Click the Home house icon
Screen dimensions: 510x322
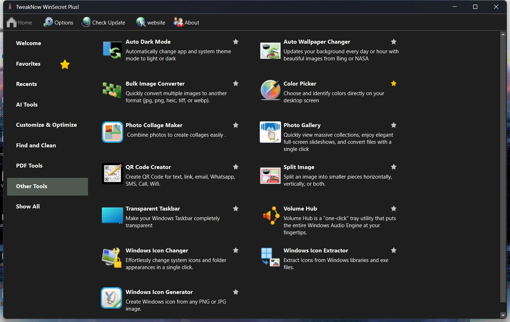point(12,22)
